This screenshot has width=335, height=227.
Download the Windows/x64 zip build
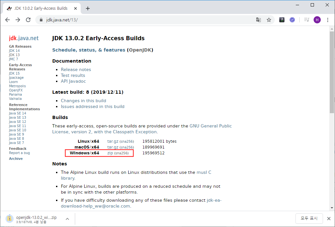(x=110, y=153)
